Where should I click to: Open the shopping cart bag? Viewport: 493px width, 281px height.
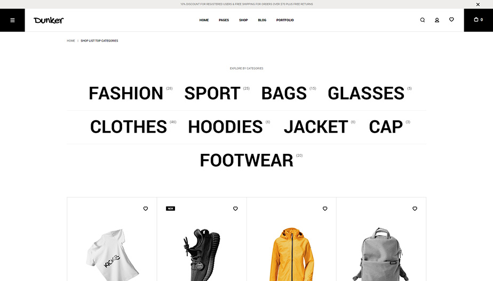pyautogui.click(x=478, y=20)
